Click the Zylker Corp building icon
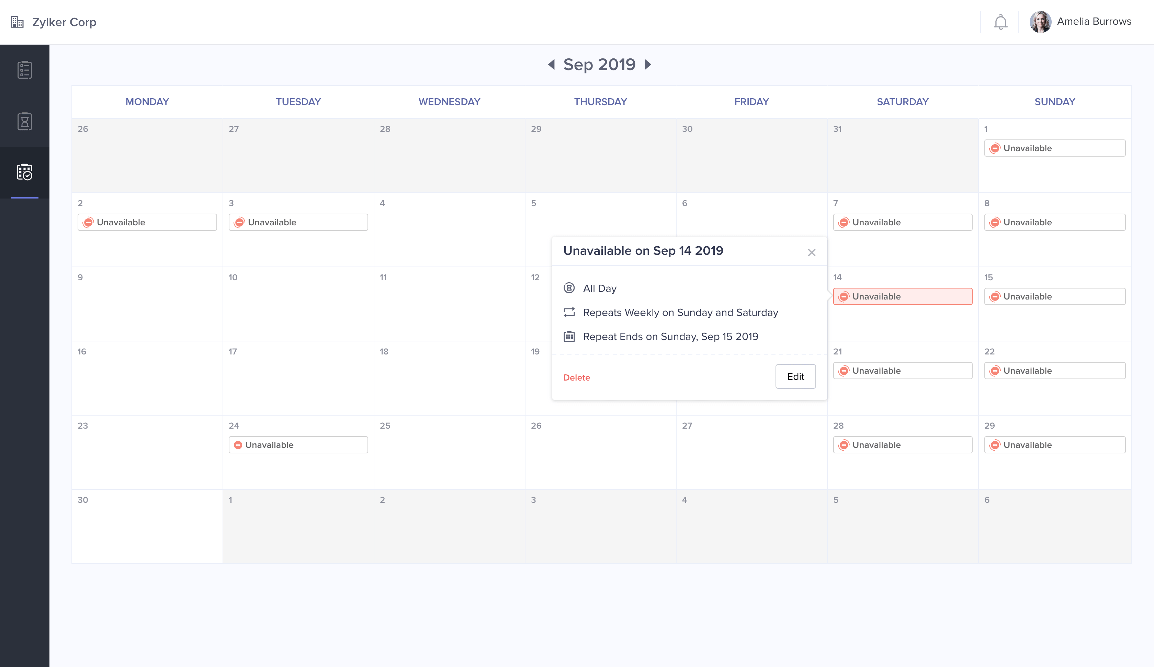 [18, 22]
